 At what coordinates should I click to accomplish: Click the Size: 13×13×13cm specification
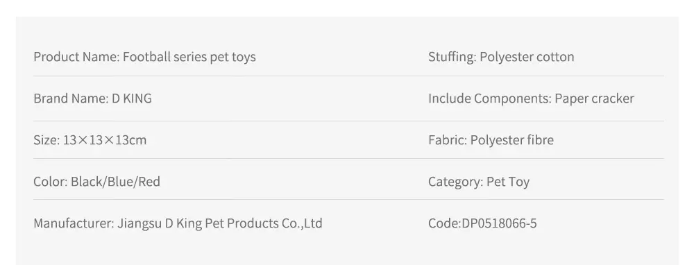[90, 140]
